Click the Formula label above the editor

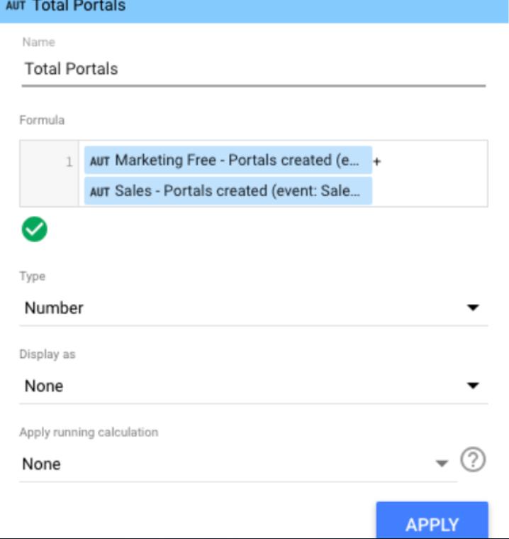(x=42, y=120)
